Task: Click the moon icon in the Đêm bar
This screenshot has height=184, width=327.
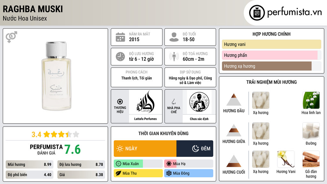Action: 195,149
